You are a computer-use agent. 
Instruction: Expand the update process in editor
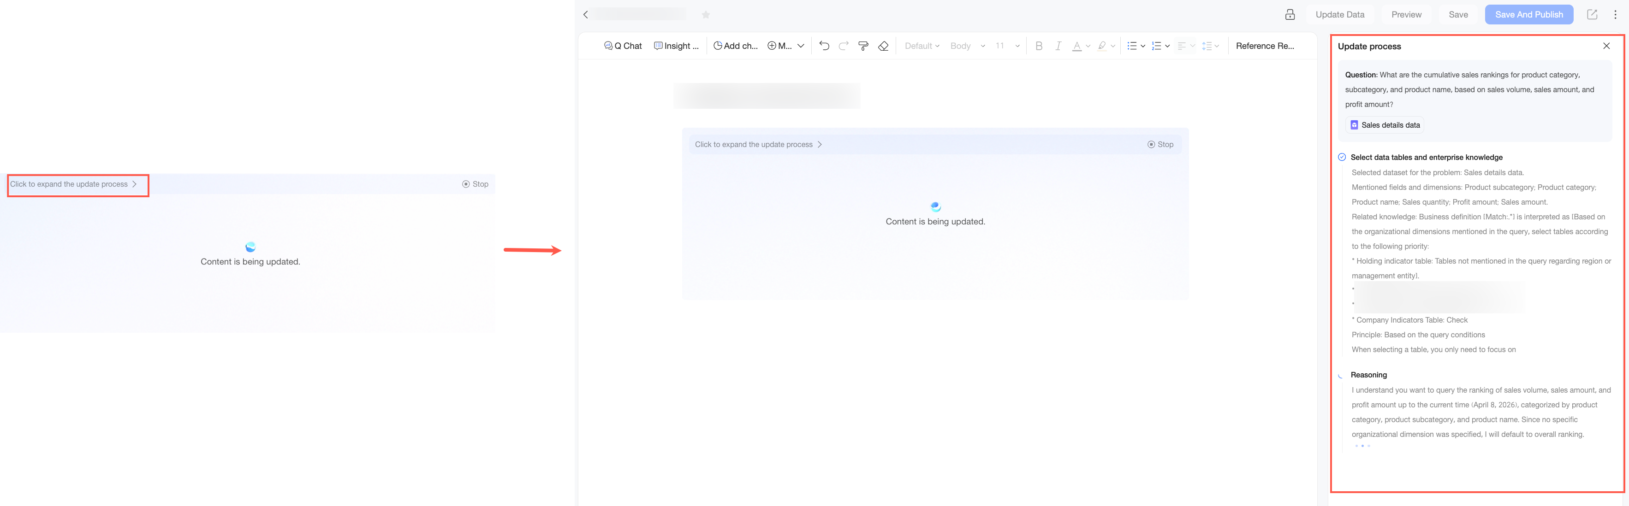(758, 144)
